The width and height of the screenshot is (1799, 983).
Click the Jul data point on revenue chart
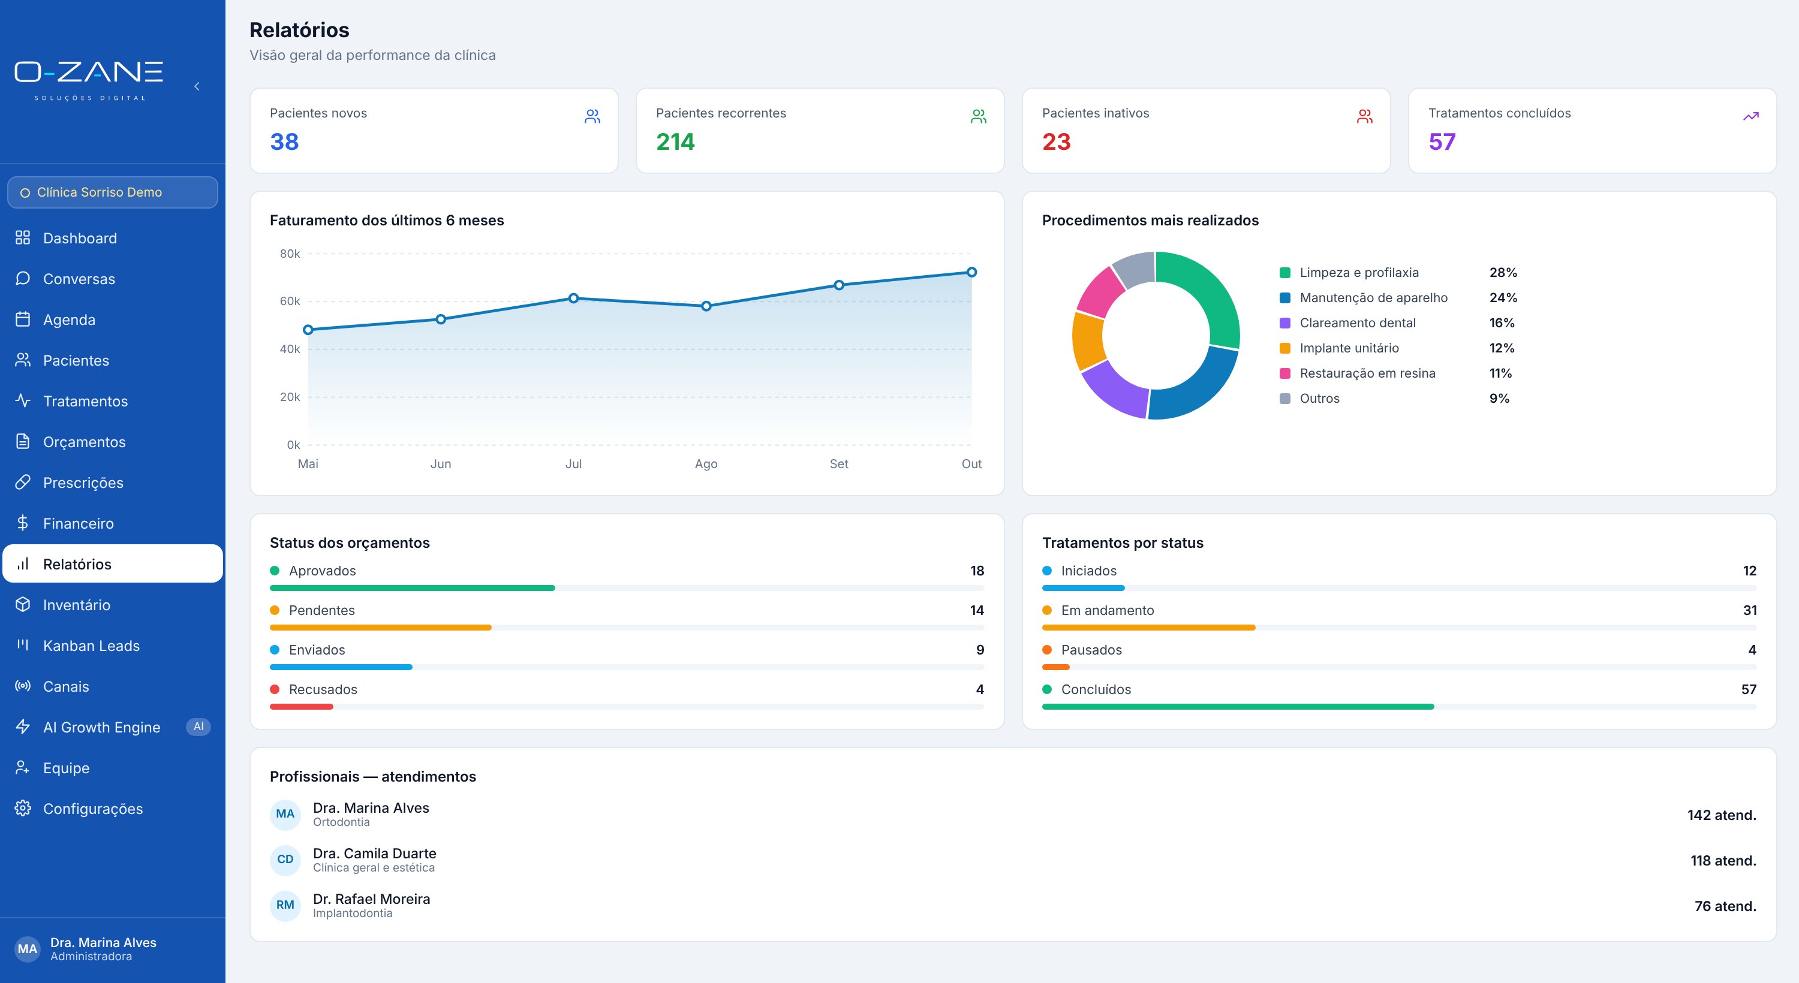coord(573,298)
